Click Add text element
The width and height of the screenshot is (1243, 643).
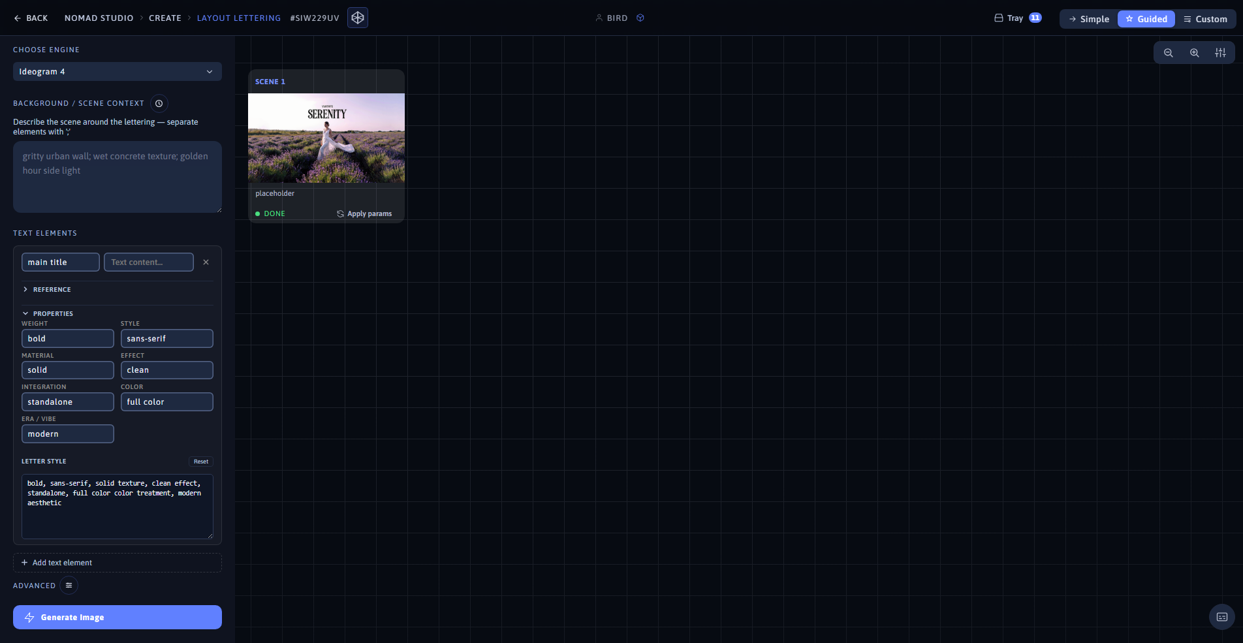[118, 563]
